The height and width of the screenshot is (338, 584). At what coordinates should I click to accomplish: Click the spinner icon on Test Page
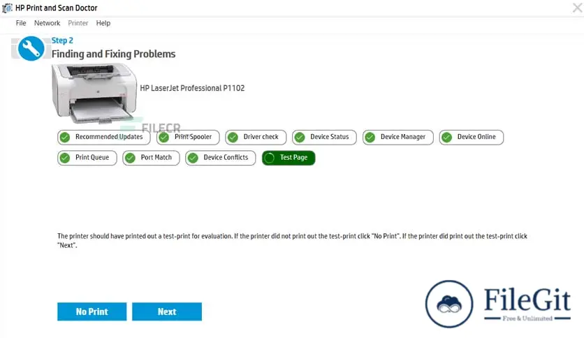tap(269, 158)
